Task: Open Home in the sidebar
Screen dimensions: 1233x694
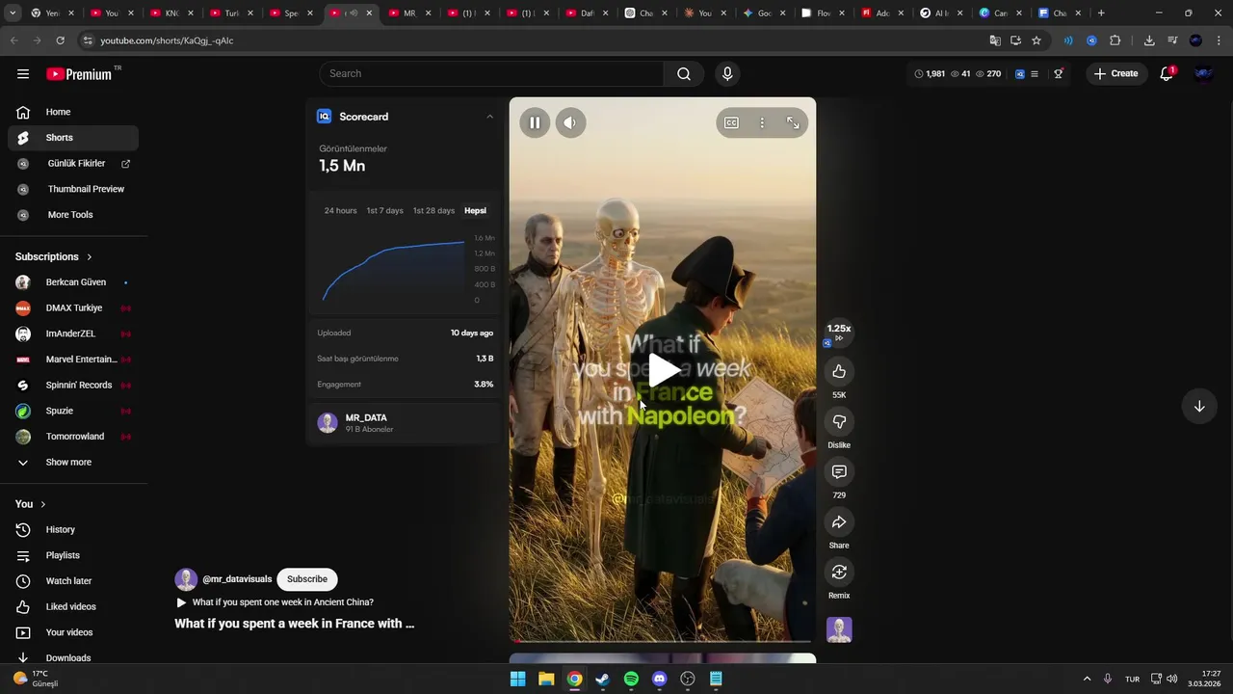Action: pyautogui.click(x=73, y=112)
